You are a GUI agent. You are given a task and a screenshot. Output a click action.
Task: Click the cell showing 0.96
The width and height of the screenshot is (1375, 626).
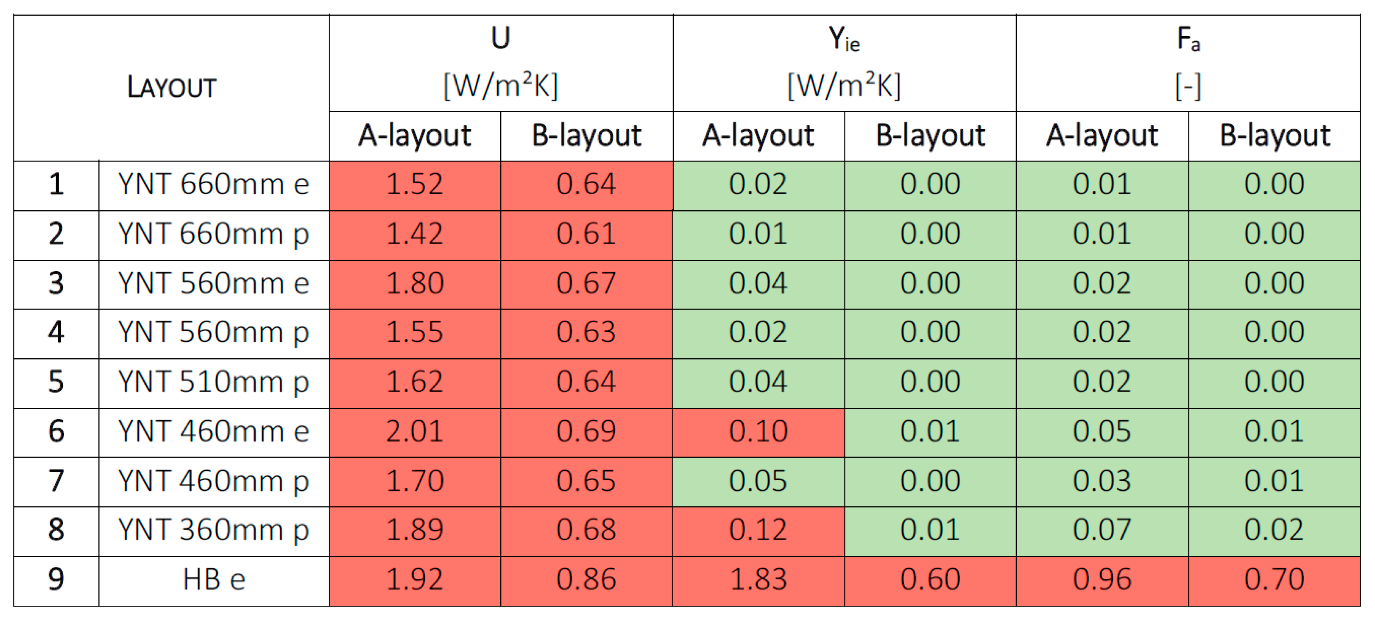[1102, 580]
